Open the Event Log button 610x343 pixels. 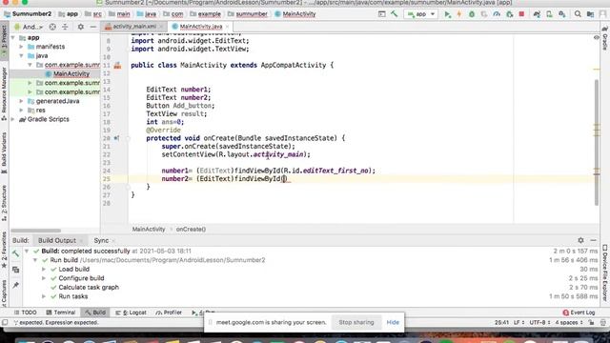pyautogui.click(x=579, y=313)
